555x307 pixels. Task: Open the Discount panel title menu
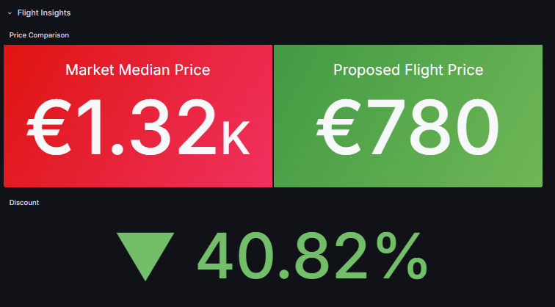(x=24, y=202)
